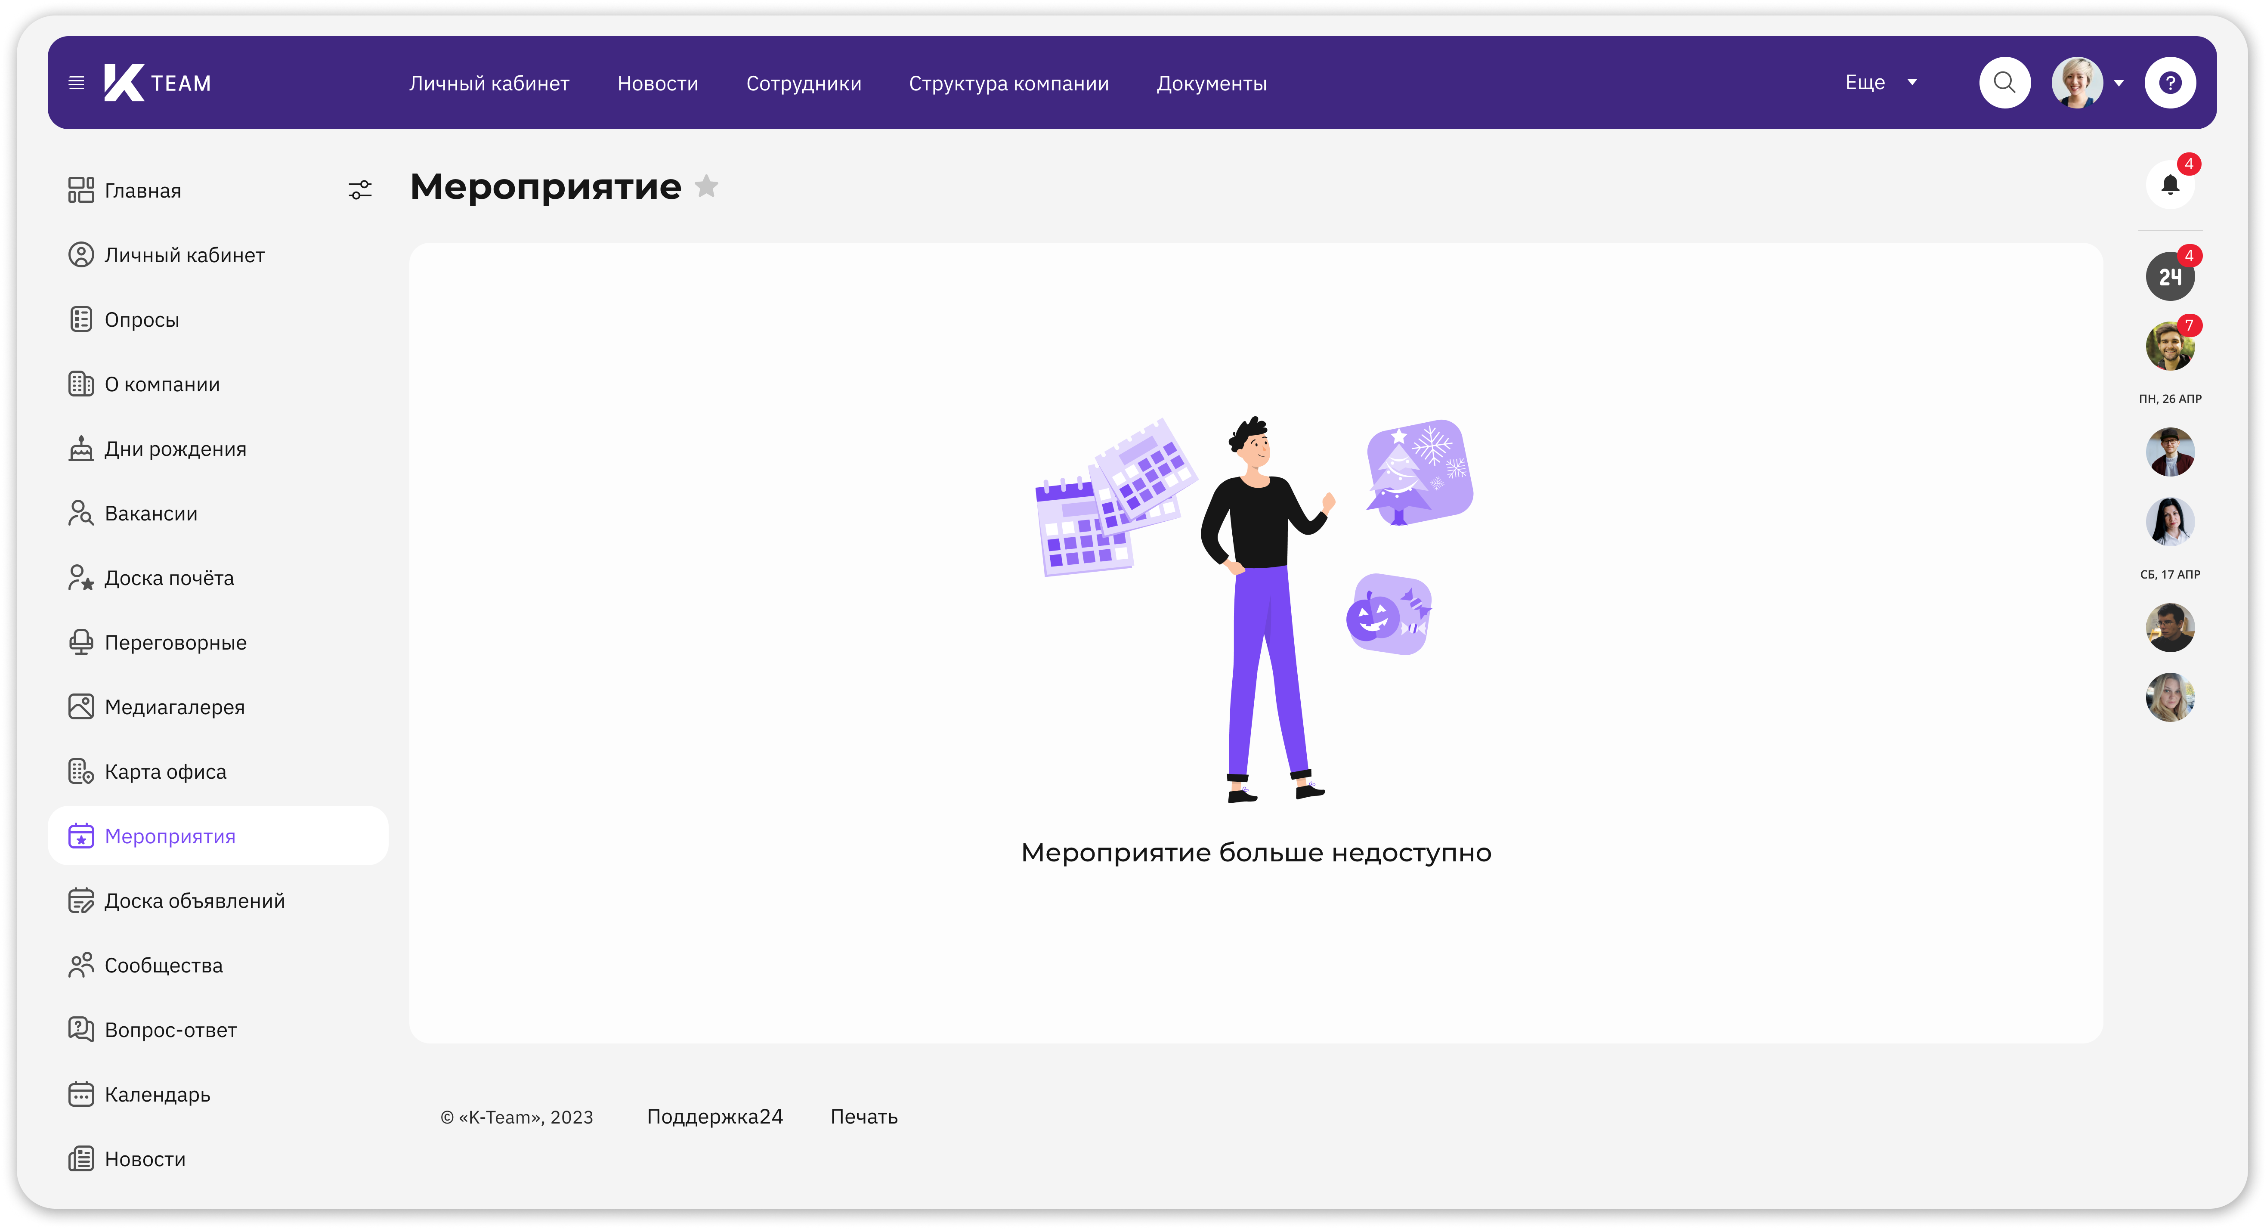Click the Медиагалерея picture icon

click(x=81, y=707)
